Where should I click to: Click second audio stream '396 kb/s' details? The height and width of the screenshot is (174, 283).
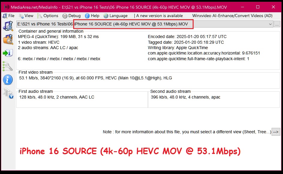[x=185, y=97]
